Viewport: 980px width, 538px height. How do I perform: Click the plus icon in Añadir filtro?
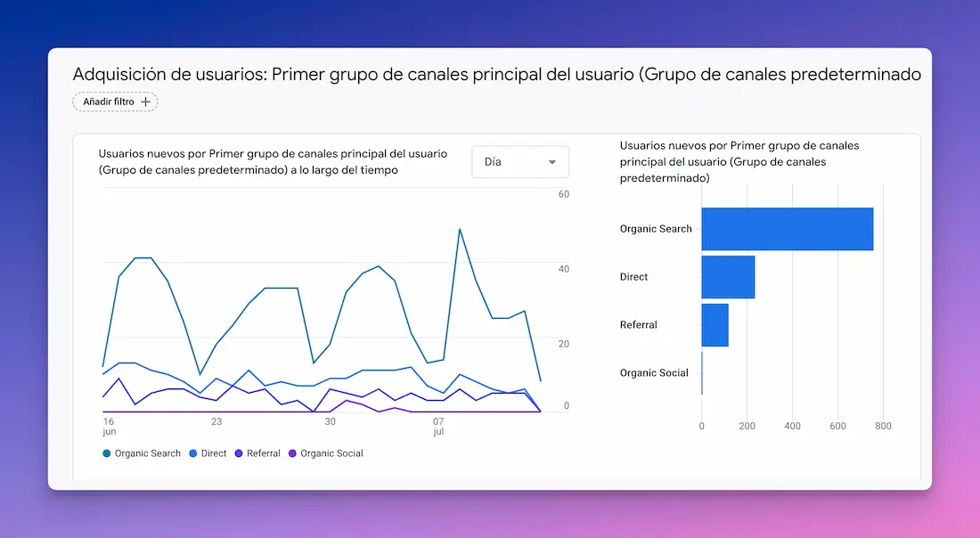[146, 102]
